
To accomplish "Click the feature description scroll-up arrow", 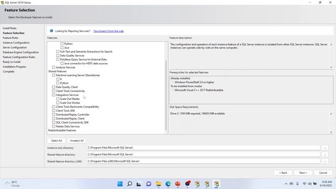I will tap(331, 44).
